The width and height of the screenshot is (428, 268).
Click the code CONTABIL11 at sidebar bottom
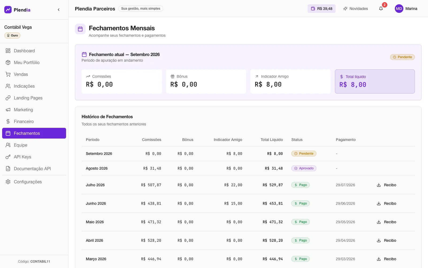40,262
